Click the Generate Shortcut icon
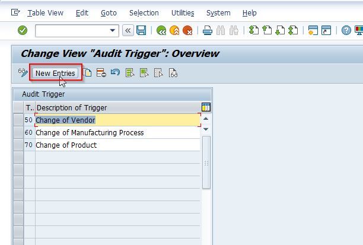Screen dimensions: 363x245 326,30
